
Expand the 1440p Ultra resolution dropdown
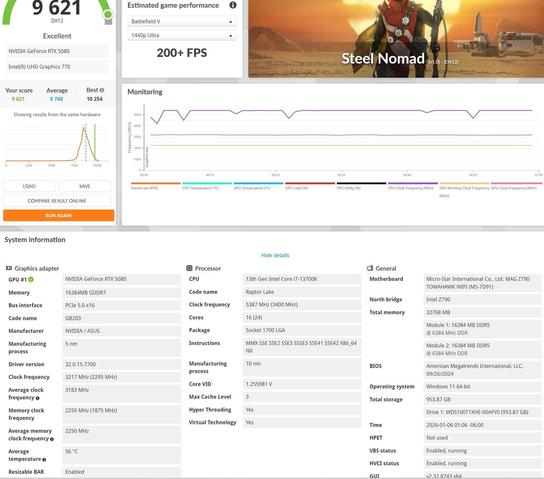pos(182,36)
